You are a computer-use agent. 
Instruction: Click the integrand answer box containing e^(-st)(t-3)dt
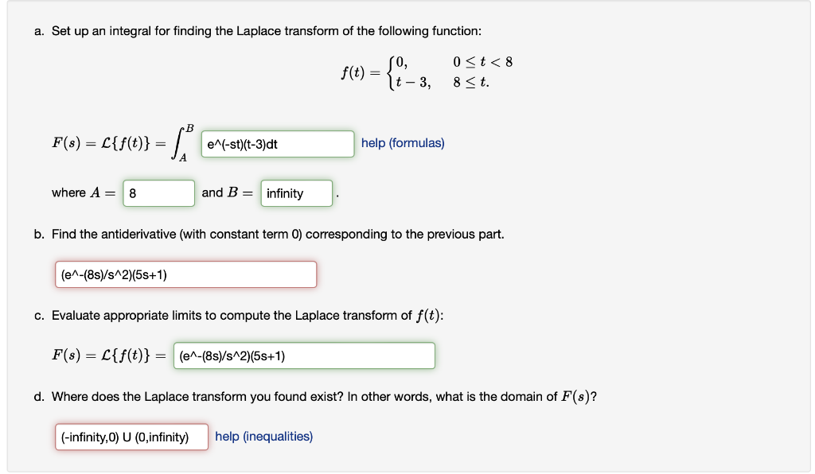277,144
